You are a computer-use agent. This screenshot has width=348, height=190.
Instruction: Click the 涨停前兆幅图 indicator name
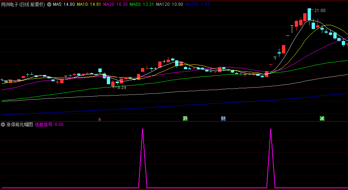coord(19,124)
